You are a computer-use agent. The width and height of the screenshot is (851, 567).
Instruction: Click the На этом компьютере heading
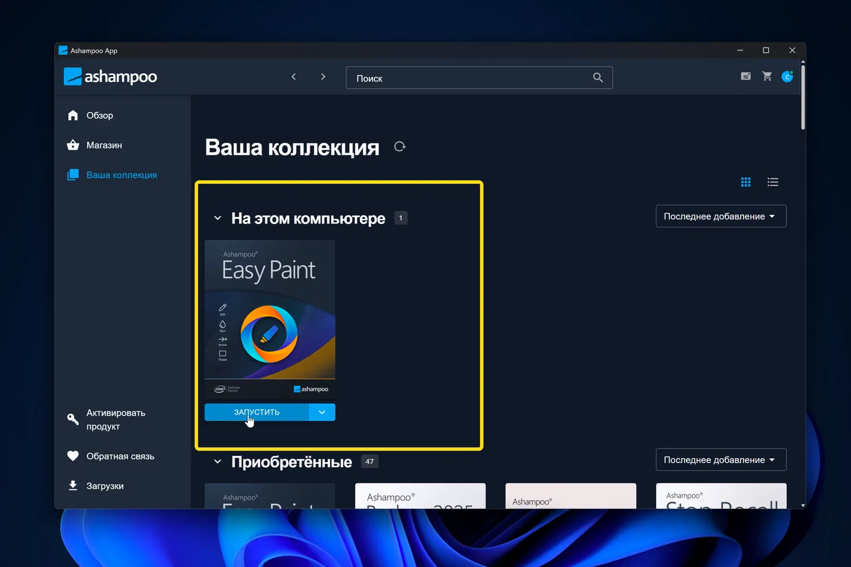pos(308,218)
